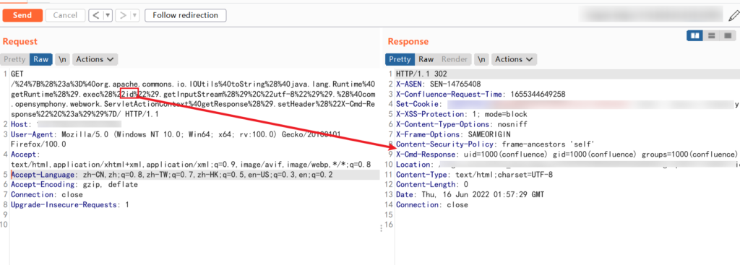Select the Response Pretty tab
The image size is (740, 265).
pyautogui.click(x=400, y=59)
